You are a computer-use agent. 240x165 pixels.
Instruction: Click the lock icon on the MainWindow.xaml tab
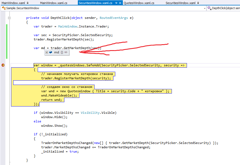click(x=27, y=3)
